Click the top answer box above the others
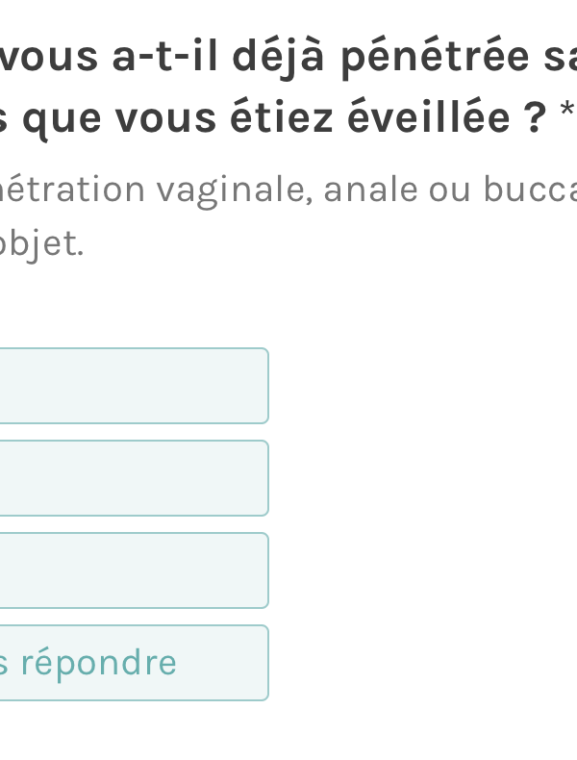The image size is (577, 760). (x=133, y=386)
